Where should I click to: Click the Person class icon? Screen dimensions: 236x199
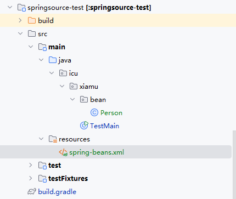click(x=94, y=112)
